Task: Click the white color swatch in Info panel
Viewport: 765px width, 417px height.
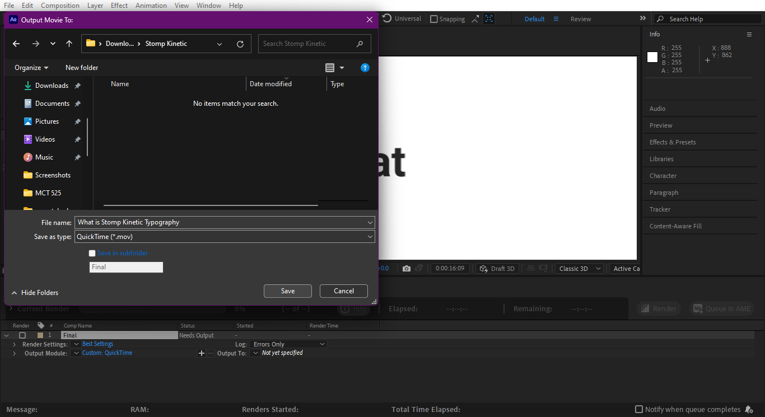Action: [652, 57]
